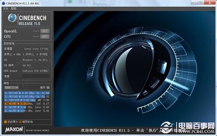Click the CB 版本 value 64 Bit

click(27, 65)
